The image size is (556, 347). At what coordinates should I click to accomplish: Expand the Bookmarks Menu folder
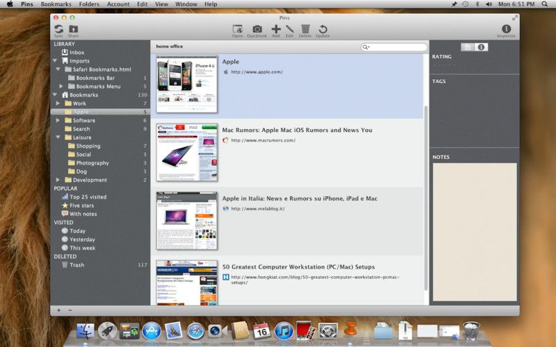pyautogui.click(x=61, y=86)
